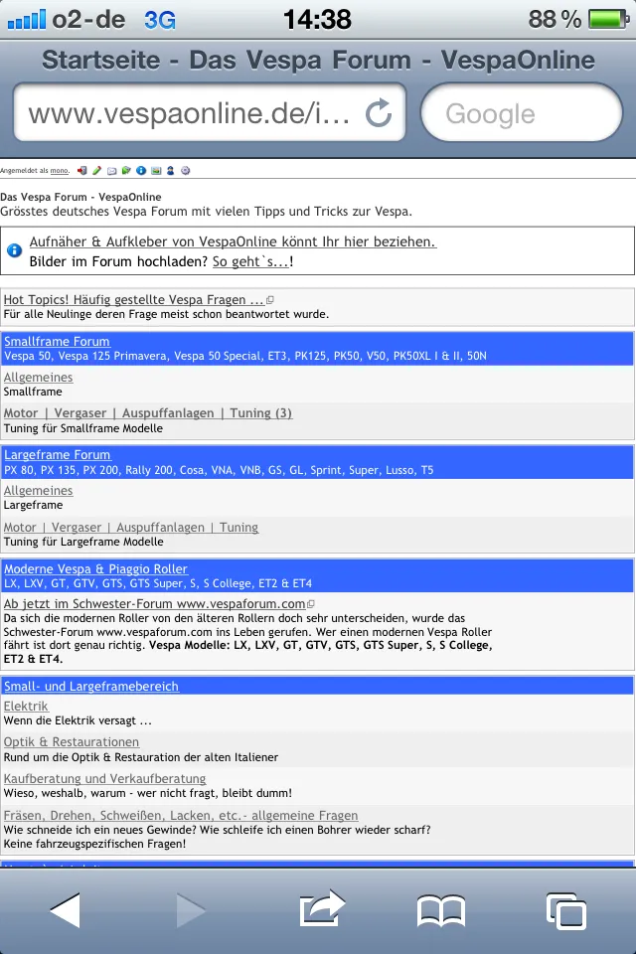Viewport: 636px width, 954px height.
Task: Click the envelope messages icon in forum toolbar
Action: pos(112,171)
